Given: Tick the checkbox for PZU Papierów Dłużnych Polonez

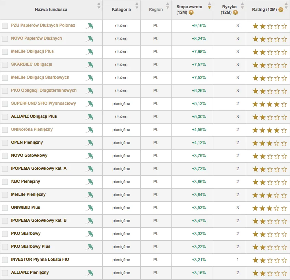Looking at the screenshot, I should [5, 26].
